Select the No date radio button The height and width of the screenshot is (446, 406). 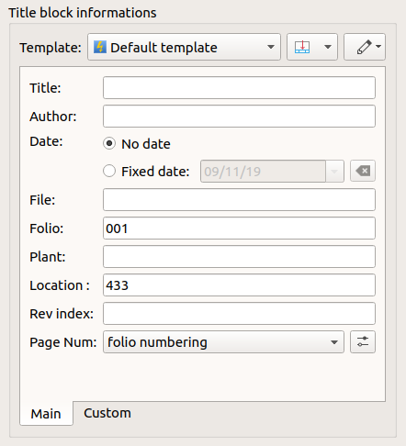(x=109, y=143)
